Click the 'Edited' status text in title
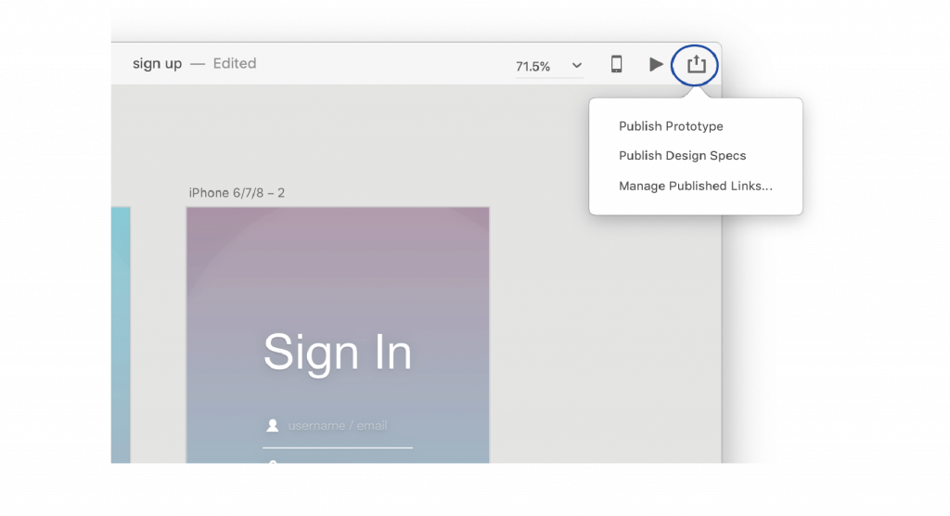Screen dimensions: 950x516 235,64
